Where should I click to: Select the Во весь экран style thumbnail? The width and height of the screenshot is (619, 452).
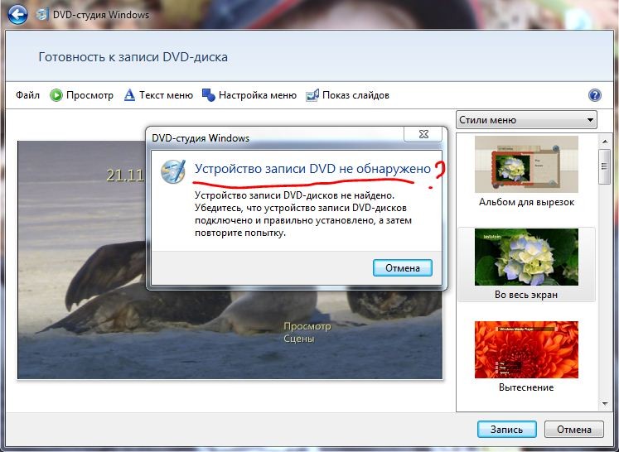(525, 257)
